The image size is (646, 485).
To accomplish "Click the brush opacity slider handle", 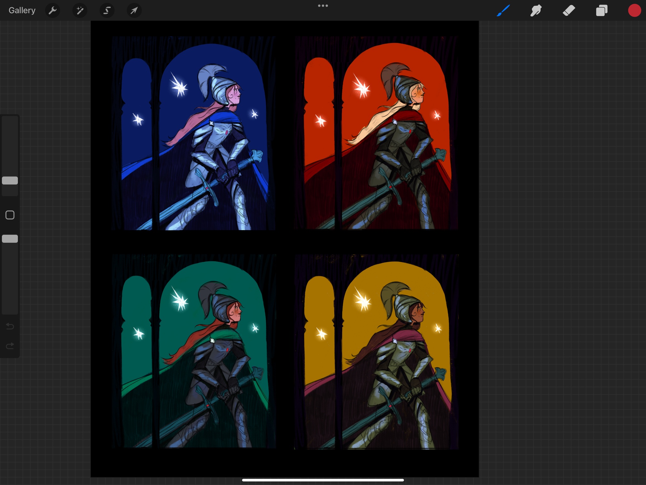I will (x=10, y=239).
